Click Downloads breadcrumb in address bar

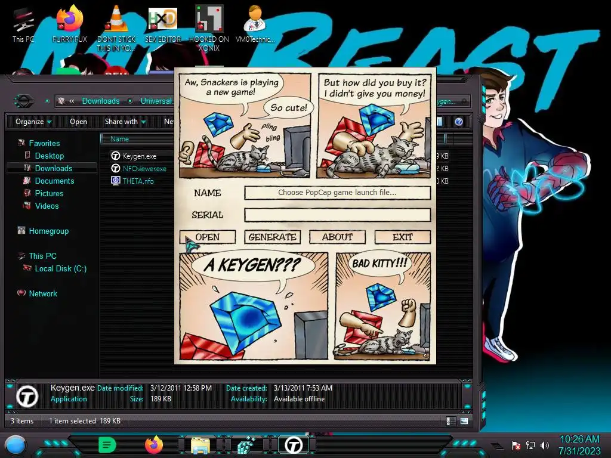click(100, 101)
